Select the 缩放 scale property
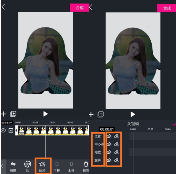Viewport: 176px width, 174px height. point(98,152)
